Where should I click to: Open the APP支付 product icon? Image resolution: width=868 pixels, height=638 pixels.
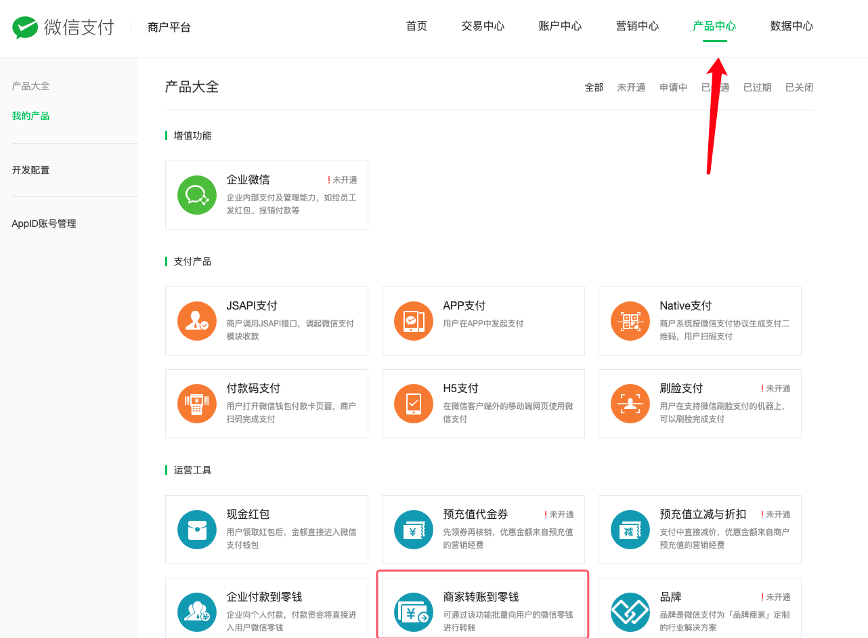[414, 321]
